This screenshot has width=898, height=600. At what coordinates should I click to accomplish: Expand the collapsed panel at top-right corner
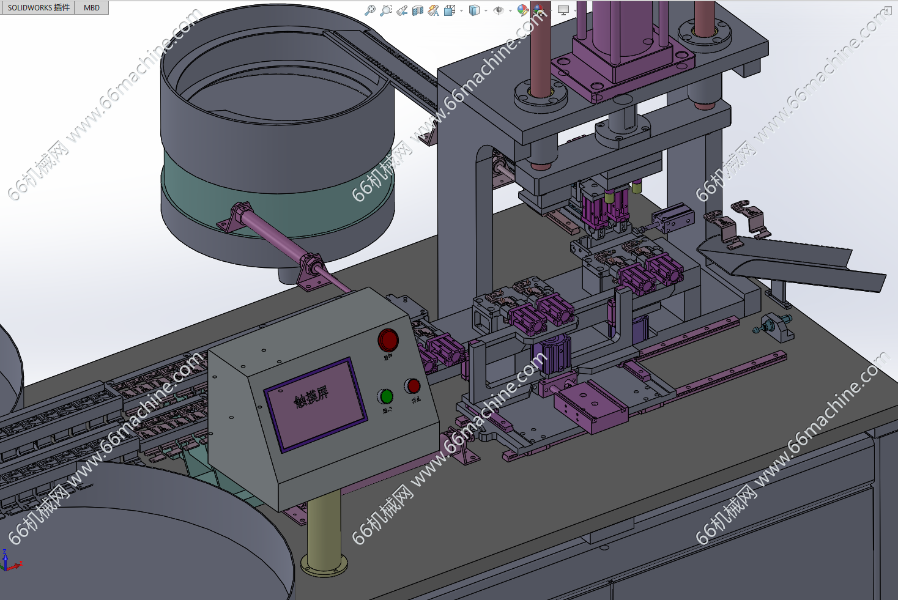pyautogui.click(x=888, y=10)
